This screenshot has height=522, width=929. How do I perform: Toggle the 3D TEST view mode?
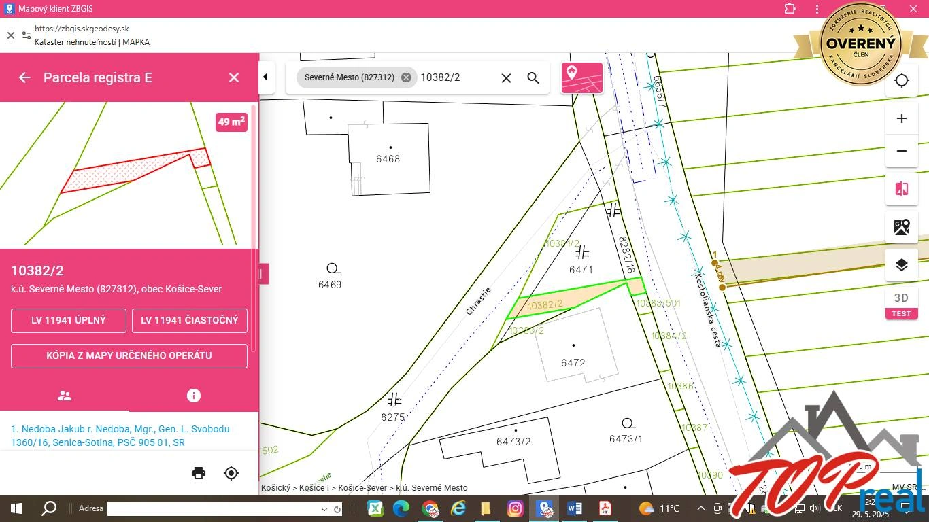pyautogui.click(x=901, y=302)
